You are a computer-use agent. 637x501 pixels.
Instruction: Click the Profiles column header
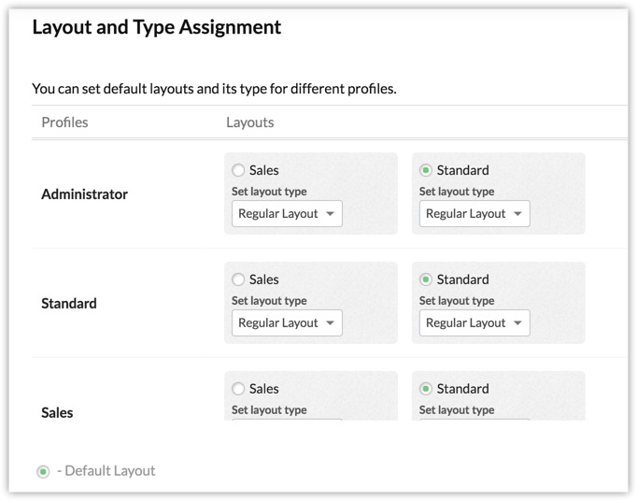tap(64, 122)
